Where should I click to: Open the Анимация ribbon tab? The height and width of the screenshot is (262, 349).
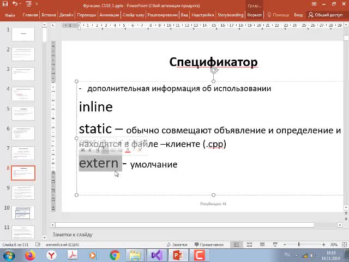point(109,15)
